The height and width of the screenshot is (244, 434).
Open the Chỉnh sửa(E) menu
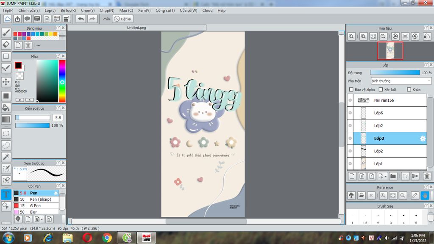click(x=29, y=10)
